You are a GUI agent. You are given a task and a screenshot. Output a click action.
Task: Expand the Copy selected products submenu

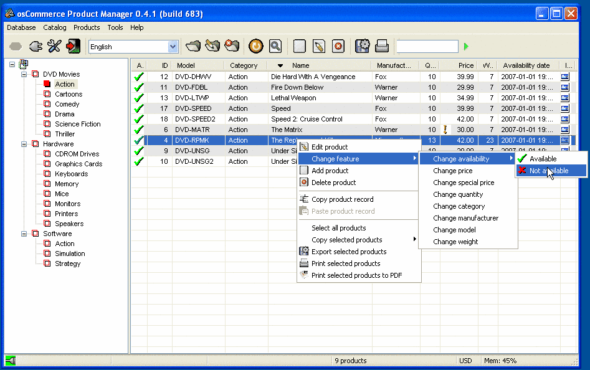coord(358,240)
